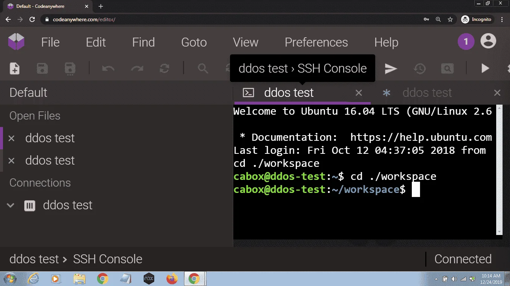
Task: Click the Redo arrow in the toolbar
Action: pos(137,69)
